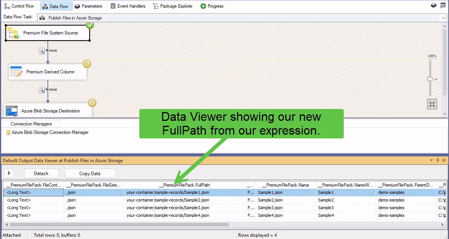The width and height of the screenshot is (449, 239).
Task: Click the Data Viewer horizontal scrollbar thumb
Action: point(119,225)
